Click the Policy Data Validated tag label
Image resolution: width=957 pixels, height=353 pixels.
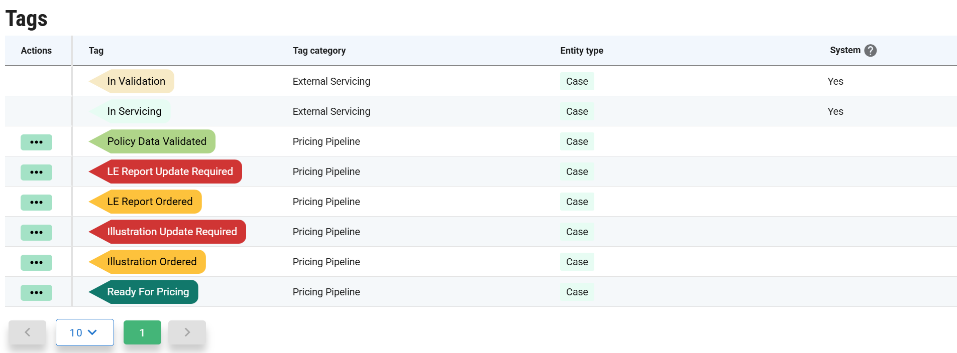point(156,141)
